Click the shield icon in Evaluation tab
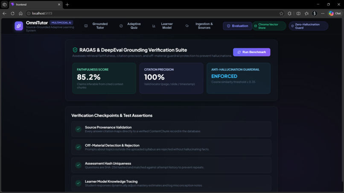 tap(228, 26)
